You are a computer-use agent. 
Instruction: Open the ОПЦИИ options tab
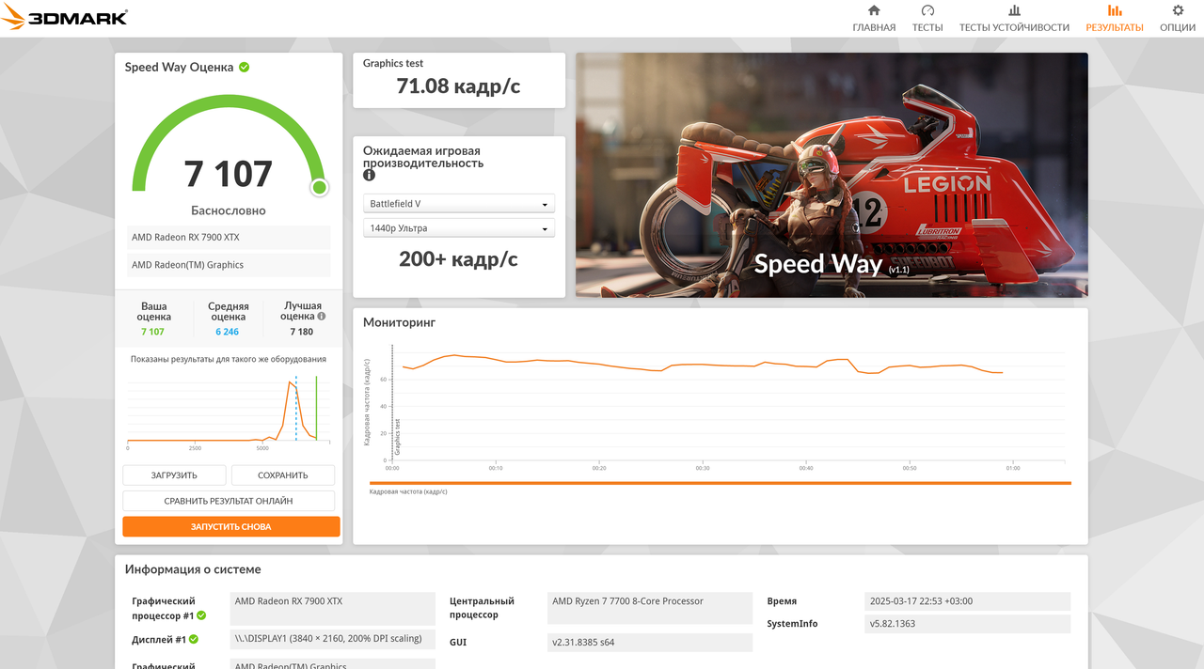(x=1178, y=18)
